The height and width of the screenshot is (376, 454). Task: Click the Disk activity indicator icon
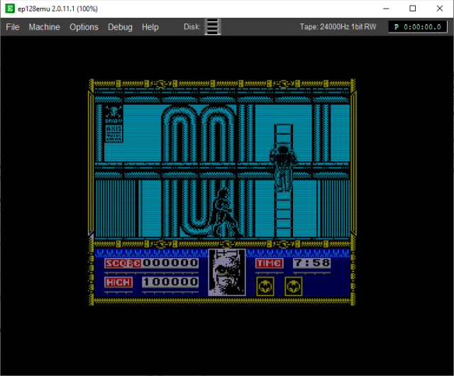[213, 27]
